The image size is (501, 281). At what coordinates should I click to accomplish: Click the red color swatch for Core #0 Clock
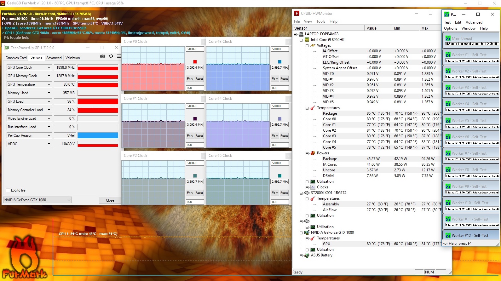(x=195, y=62)
